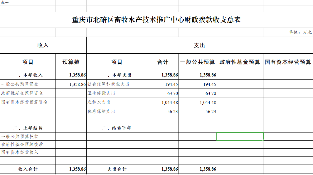
Task: Click the green-outlined active cell
Action: click(x=240, y=136)
